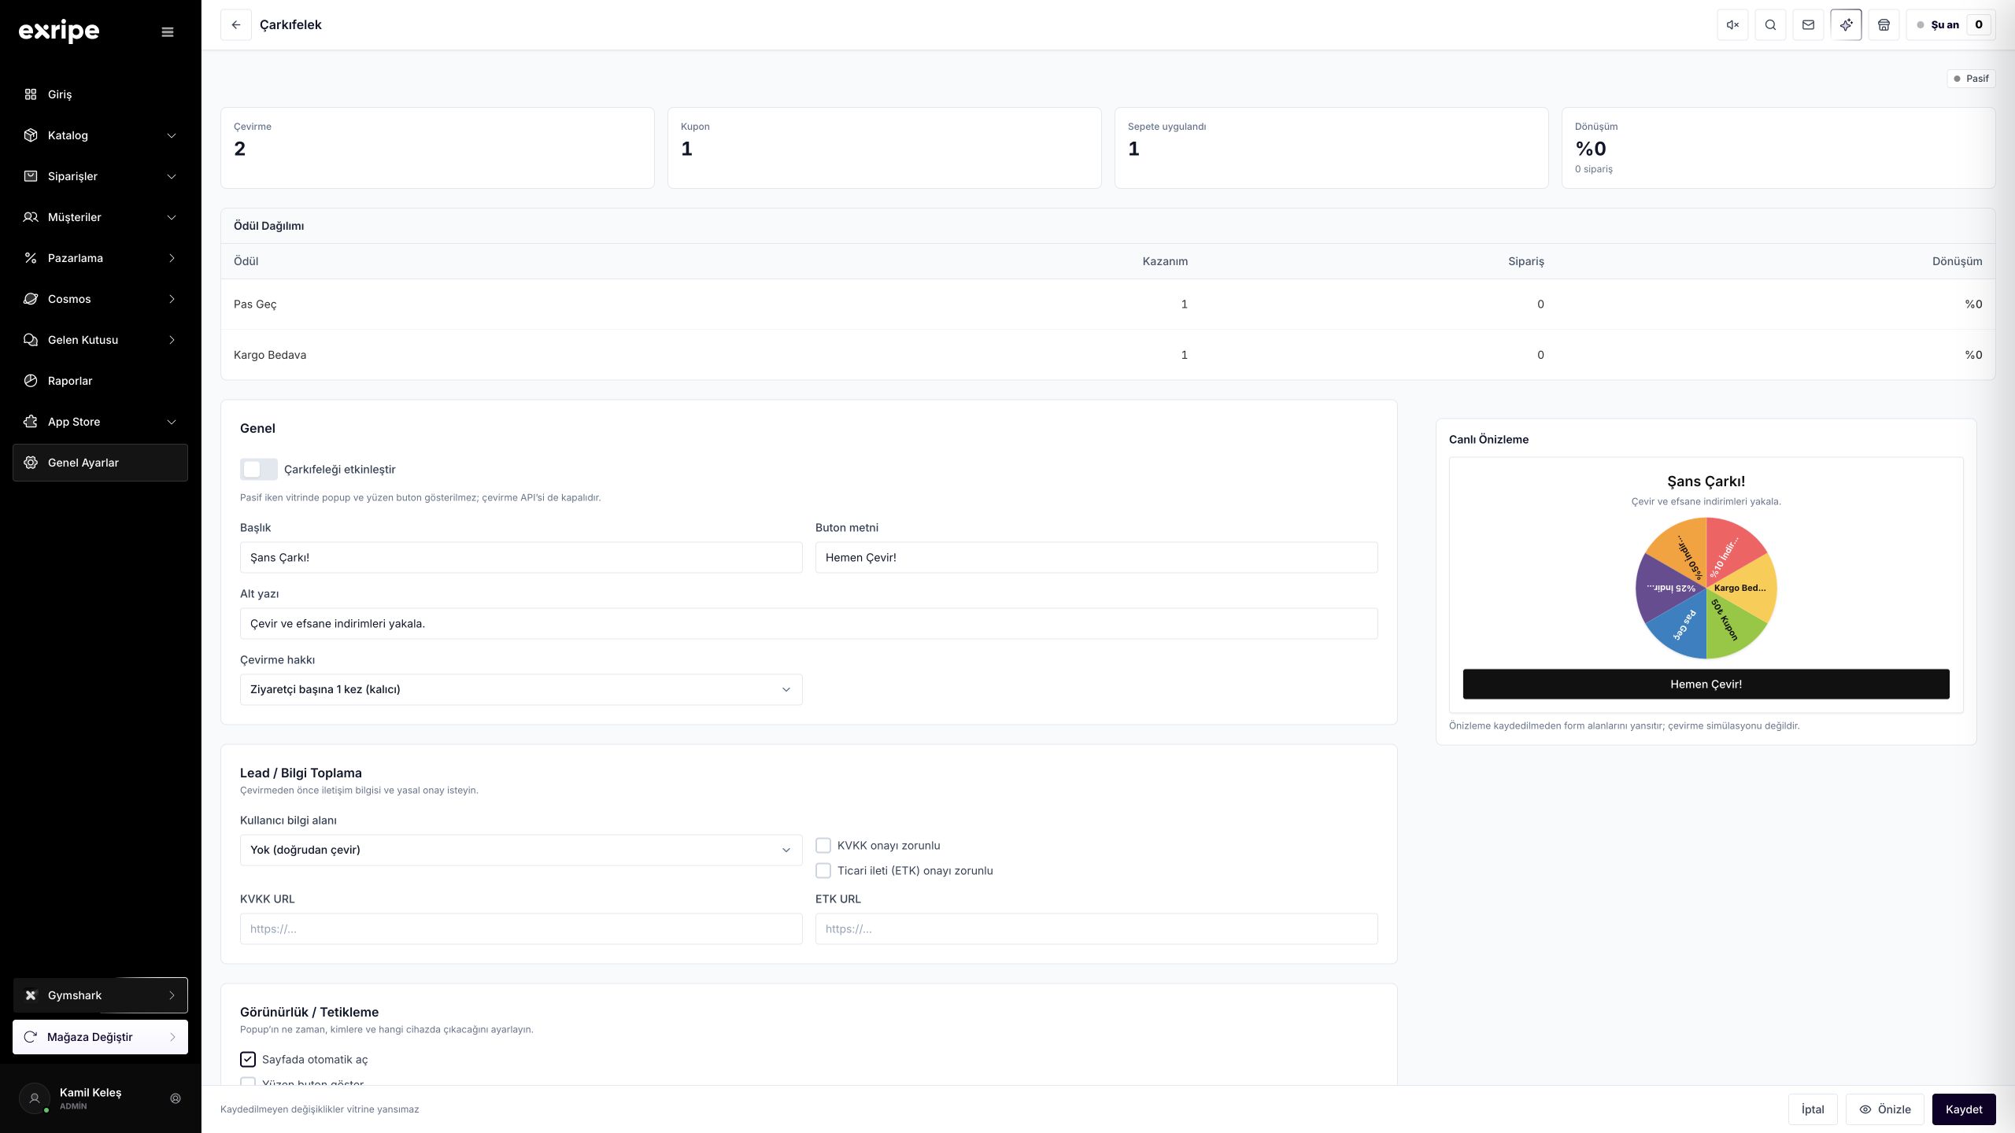Expand the App Store menu chevron
Viewport: 2015px width, 1133px height.
click(172, 422)
